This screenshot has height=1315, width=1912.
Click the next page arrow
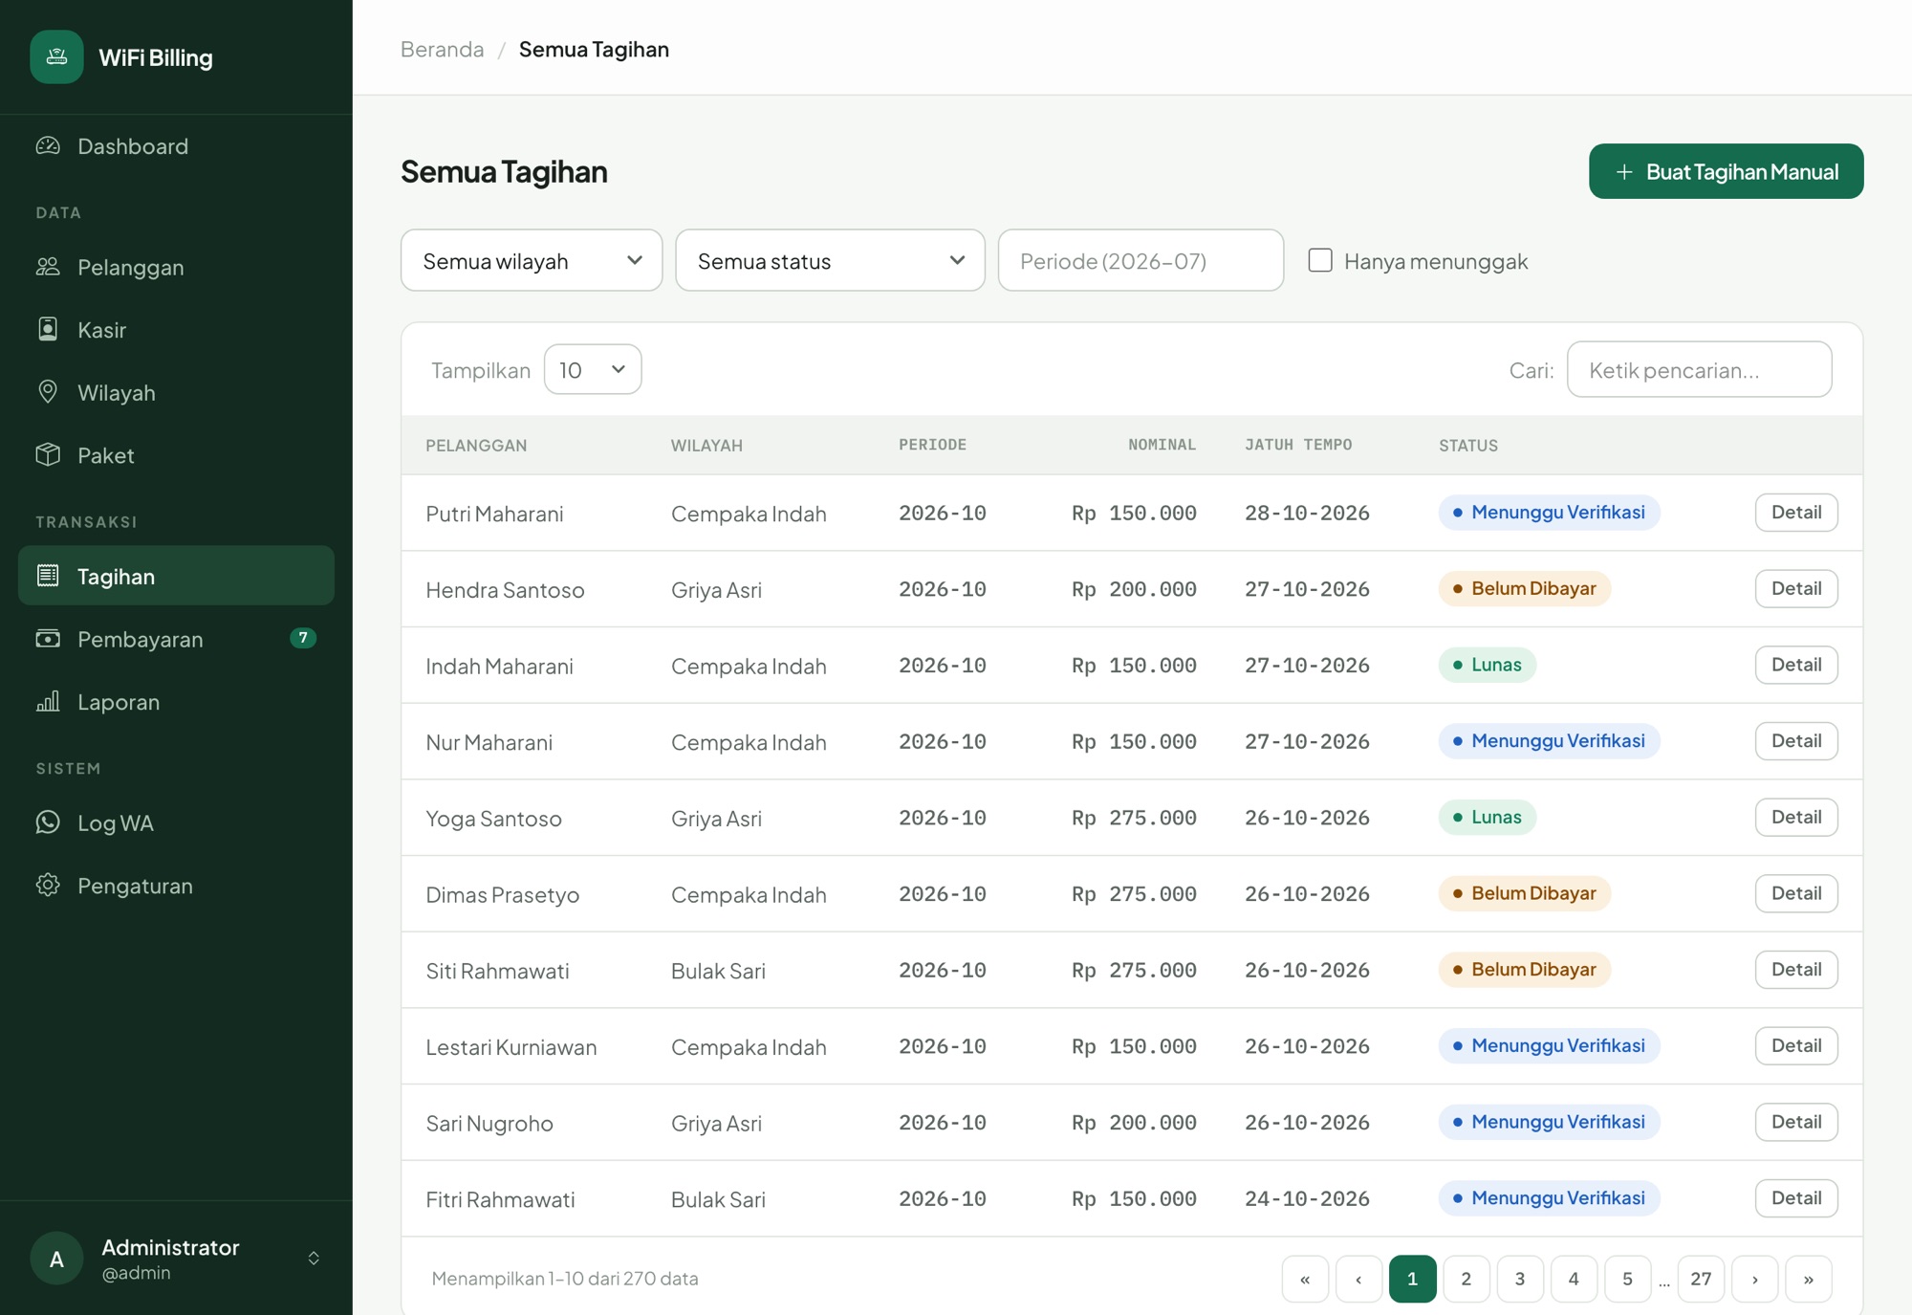(1755, 1279)
